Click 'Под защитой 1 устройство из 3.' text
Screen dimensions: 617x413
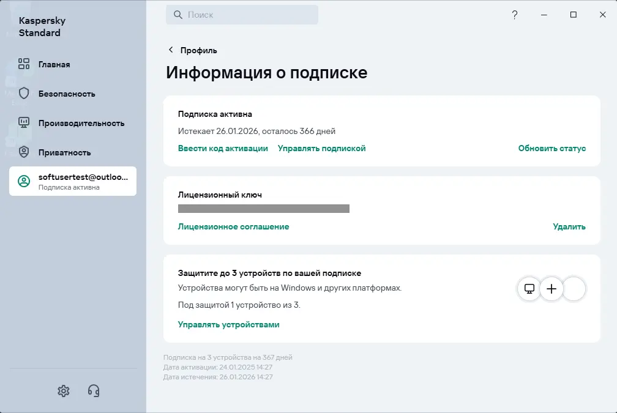point(239,305)
